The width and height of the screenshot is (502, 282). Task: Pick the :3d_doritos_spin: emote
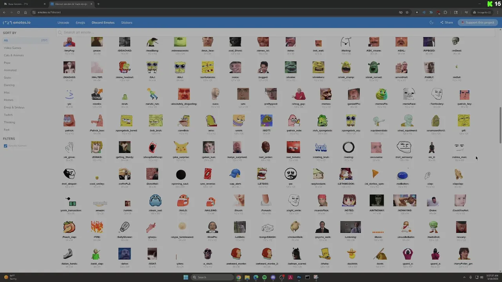(375, 174)
